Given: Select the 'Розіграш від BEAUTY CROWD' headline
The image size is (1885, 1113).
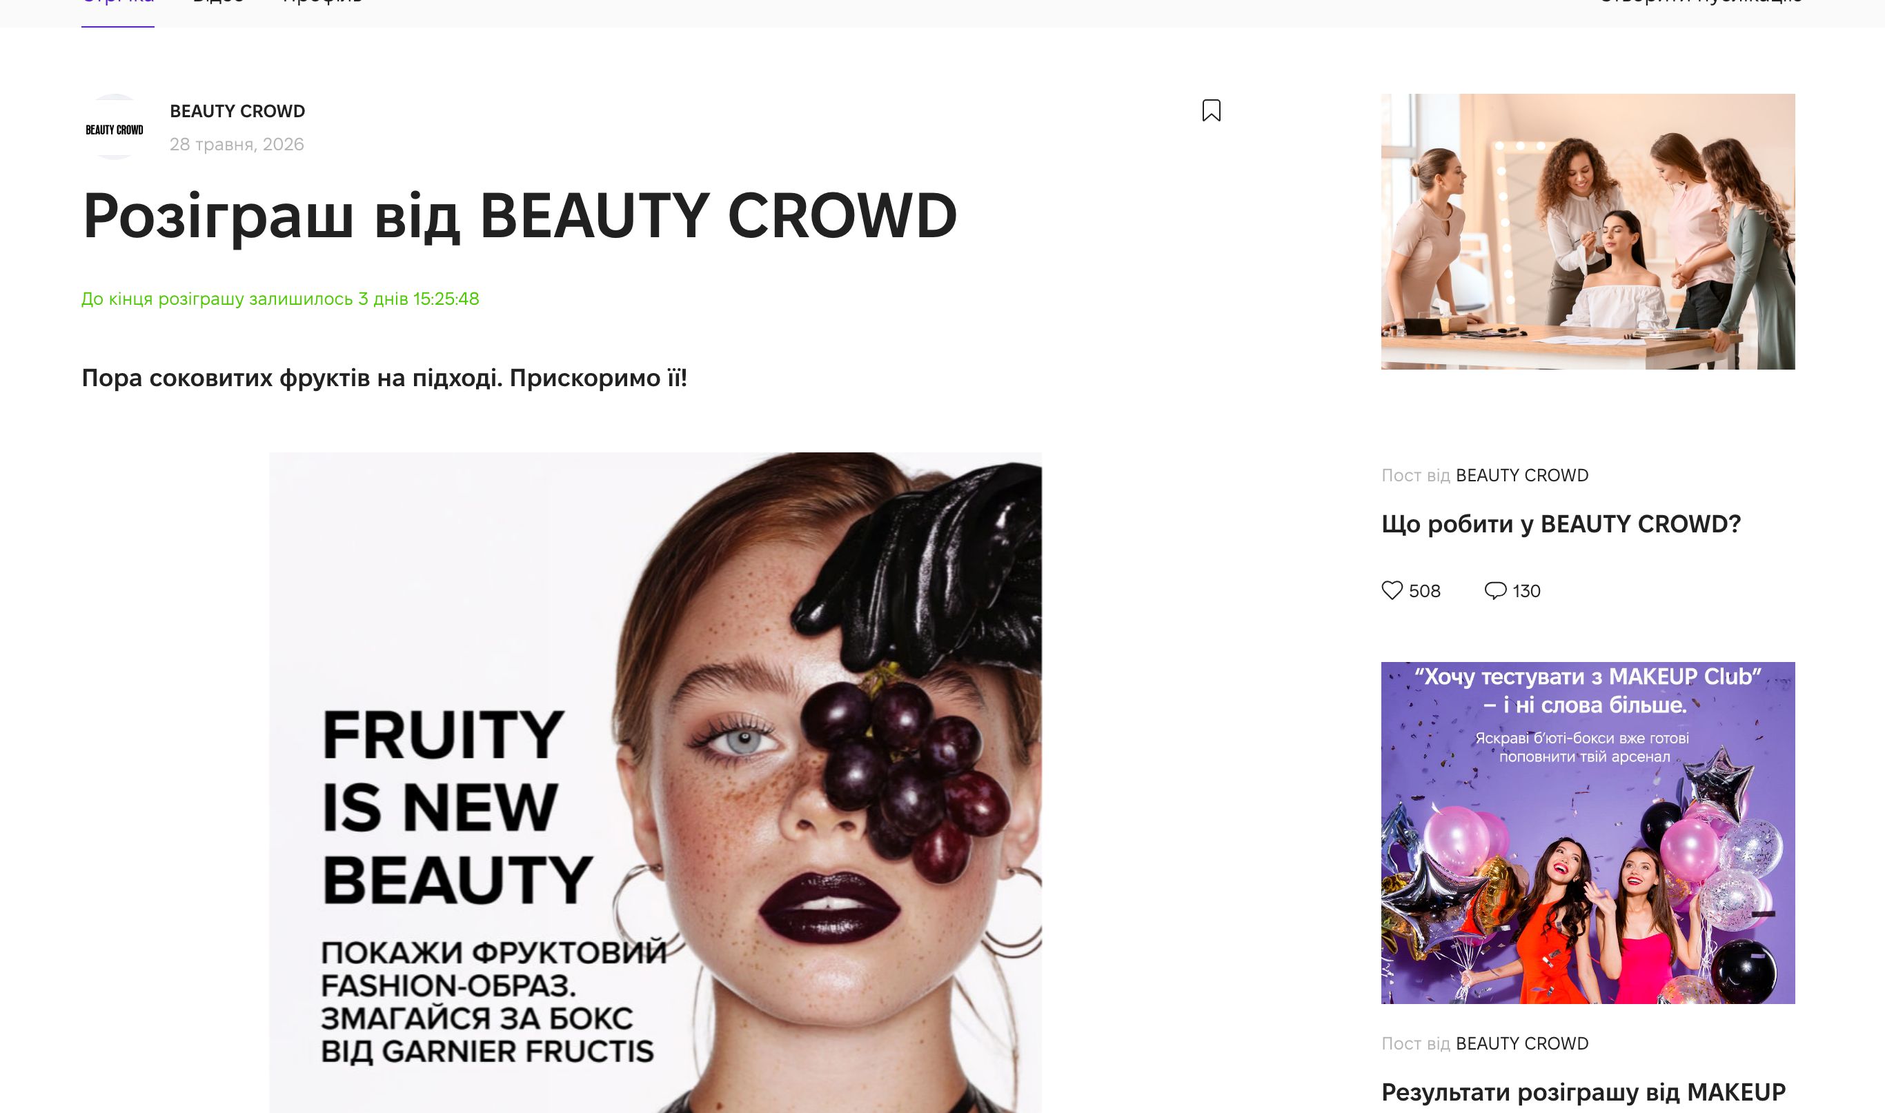Looking at the screenshot, I should (x=520, y=216).
